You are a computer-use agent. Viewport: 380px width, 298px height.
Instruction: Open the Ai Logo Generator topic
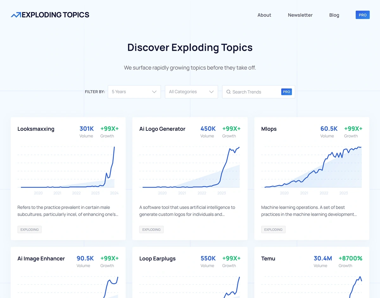tap(162, 129)
